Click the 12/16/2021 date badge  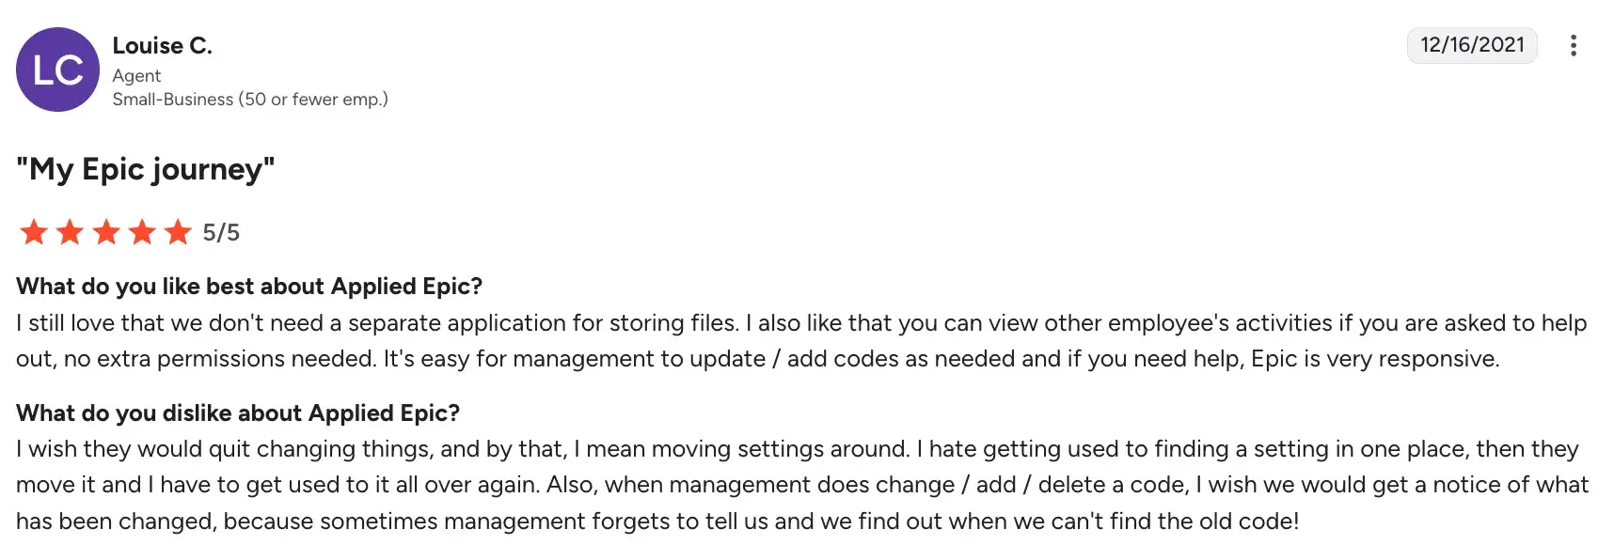(x=1472, y=45)
